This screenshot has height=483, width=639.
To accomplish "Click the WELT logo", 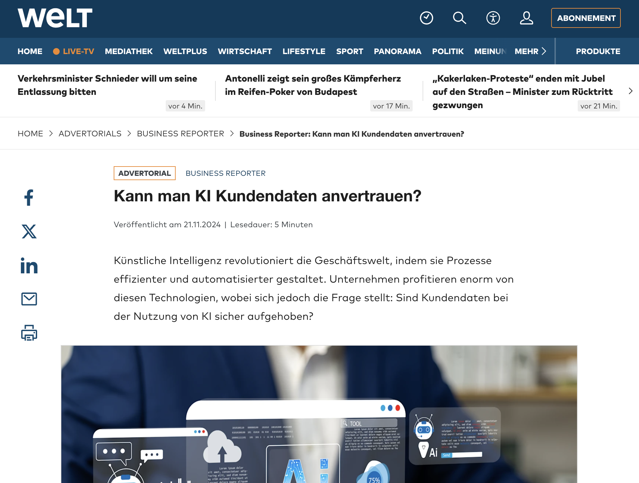I will 55,18.
